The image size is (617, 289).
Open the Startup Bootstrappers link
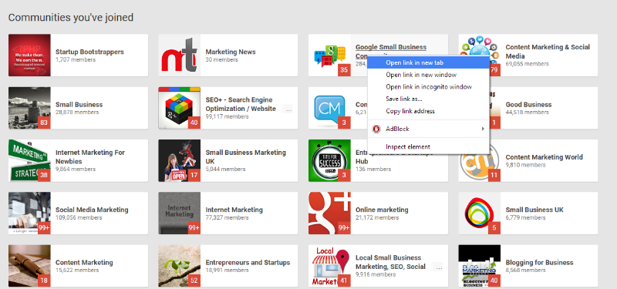click(x=89, y=52)
